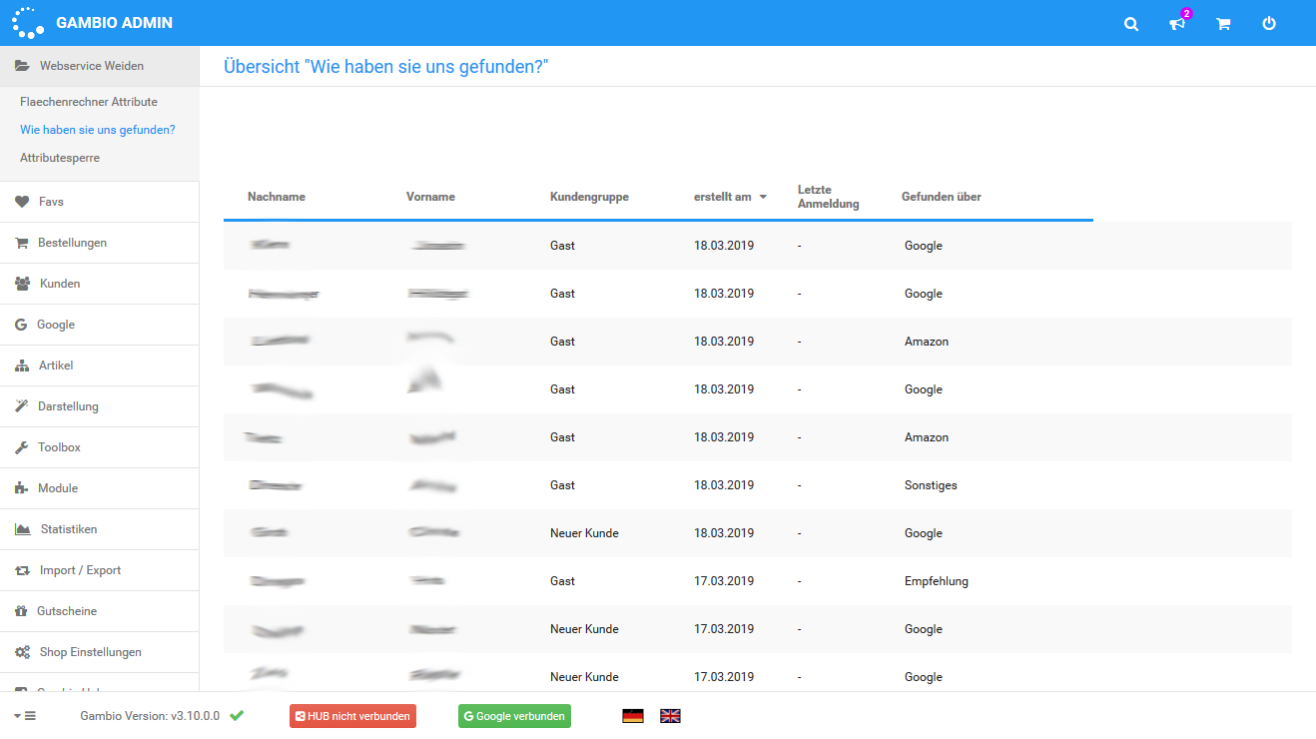Viewport: 1316px width, 739px height.
Task: Click the Google verbunden button
Action: click(x=514, y=716)
